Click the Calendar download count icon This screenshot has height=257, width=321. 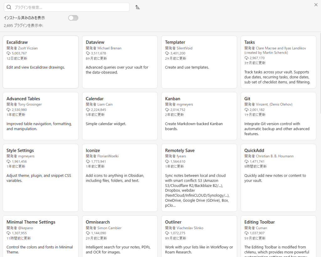click(88, 110)
